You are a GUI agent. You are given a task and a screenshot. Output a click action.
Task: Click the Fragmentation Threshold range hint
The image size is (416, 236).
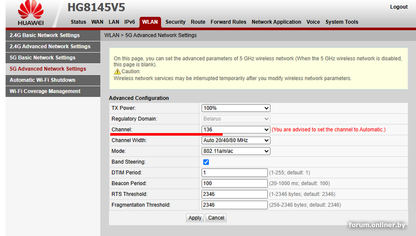(305, 205)
